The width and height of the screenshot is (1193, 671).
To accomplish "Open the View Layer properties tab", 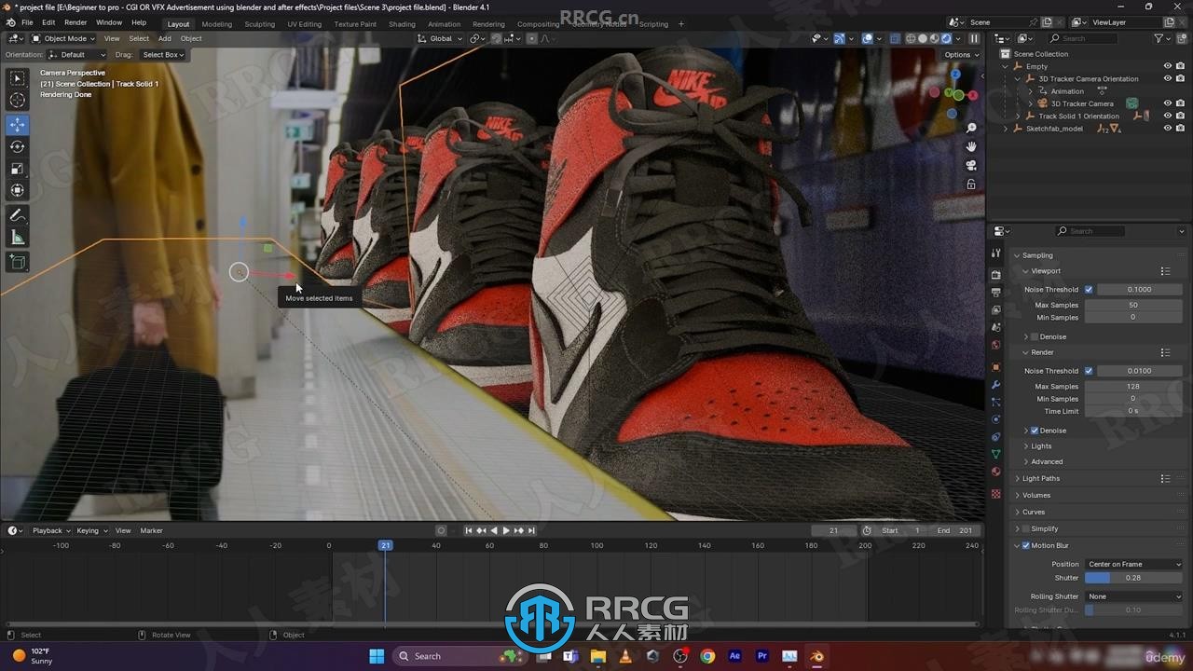I will click(995, 310).
